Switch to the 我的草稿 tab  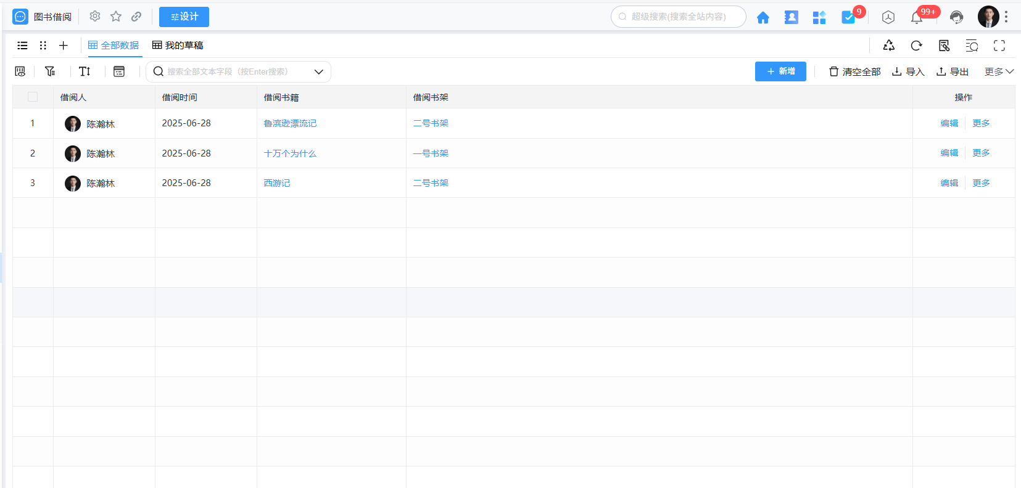coord(178,46)
